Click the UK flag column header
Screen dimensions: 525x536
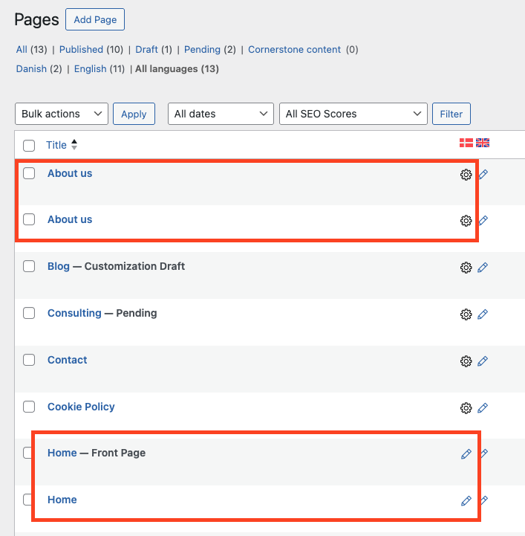483,143
